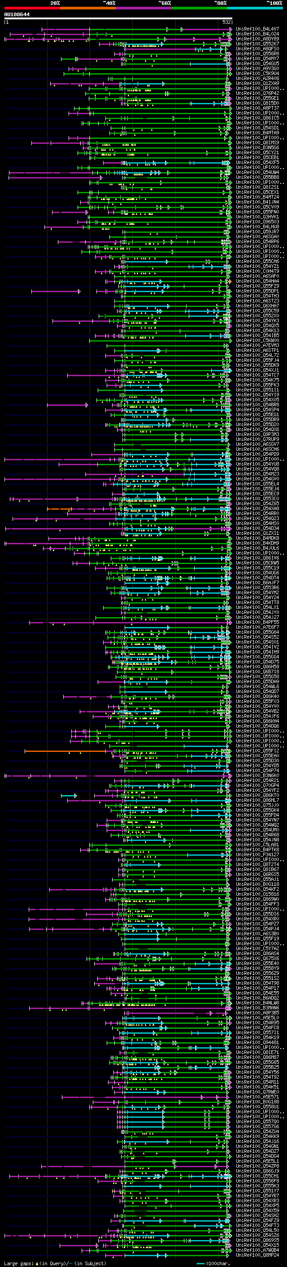
Task: View alignment for UniRef100_Q54XF5
Action: pos(257,162)
